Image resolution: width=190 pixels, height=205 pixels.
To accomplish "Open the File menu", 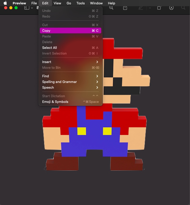I will click(34, 3).
